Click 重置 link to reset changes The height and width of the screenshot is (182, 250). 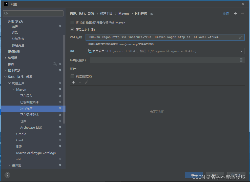pos(226,14)
